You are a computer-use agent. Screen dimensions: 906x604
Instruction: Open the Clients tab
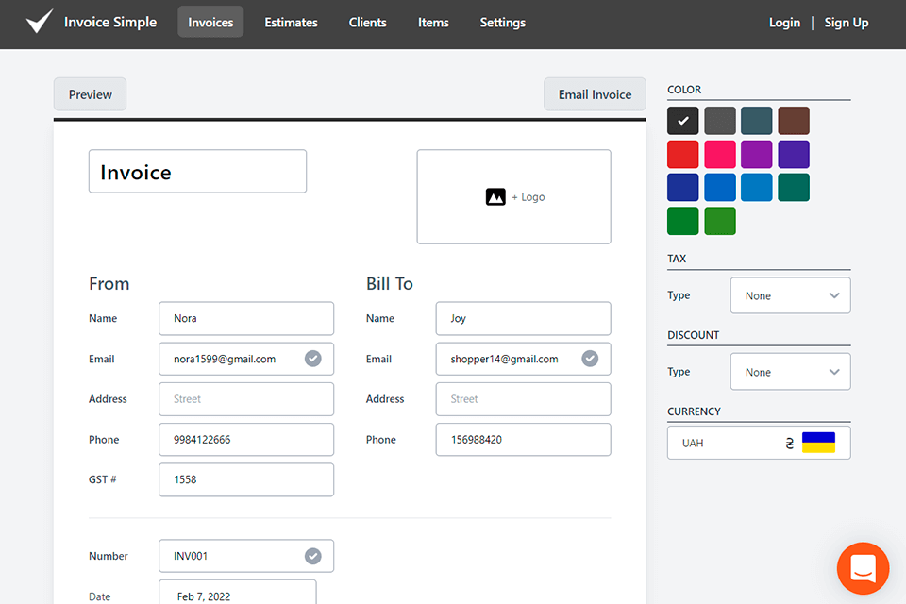(367, 22)
